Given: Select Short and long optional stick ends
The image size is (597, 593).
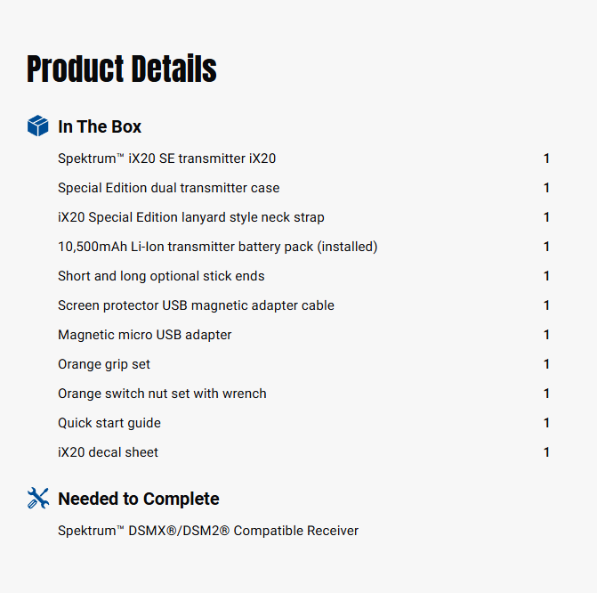Looking at the screenshot, I should pyautogui.click(x=161, y=276).
